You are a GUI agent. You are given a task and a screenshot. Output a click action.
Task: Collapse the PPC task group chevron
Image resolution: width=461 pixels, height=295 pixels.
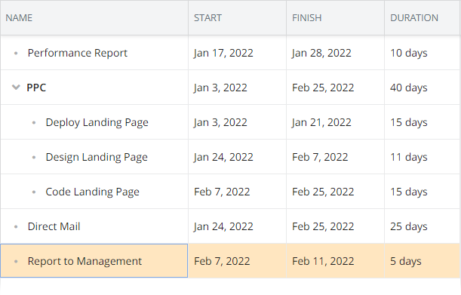pos(16,88)
